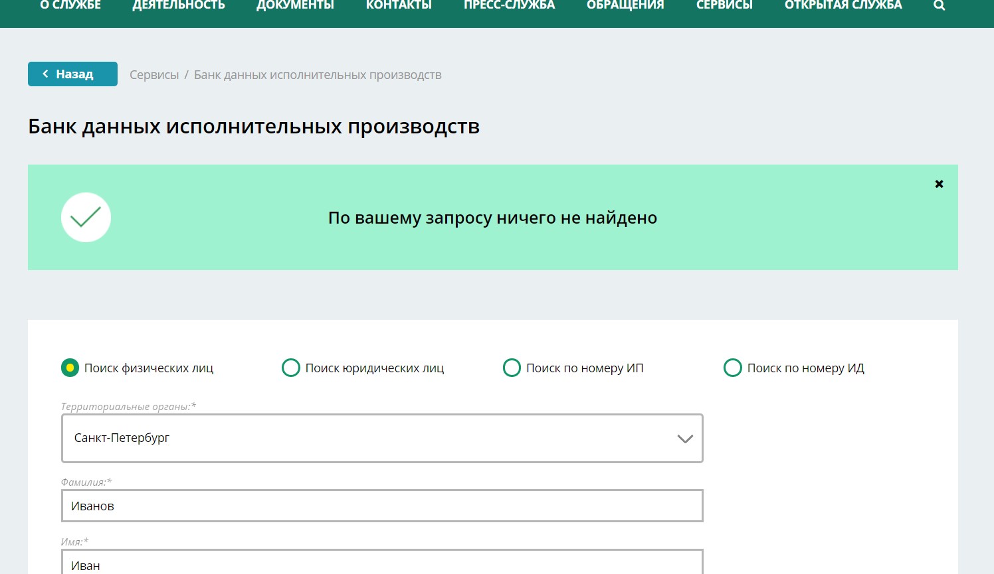Dismiss the 'ничего не найдено' notification
Viewport: 994px width, 574px height.
[939, 184]
